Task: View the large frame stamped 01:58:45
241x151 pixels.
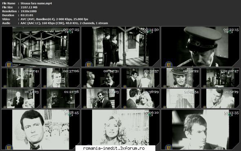Action: pyautogui.click(x=41, y=129)
